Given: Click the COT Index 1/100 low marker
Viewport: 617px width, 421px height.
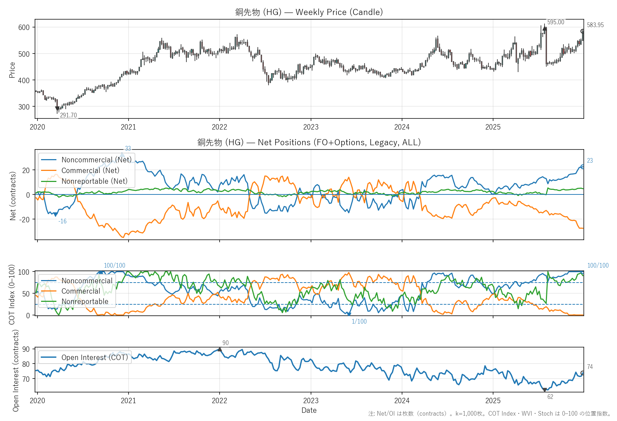Looking at the screenshot, I should 349,314.
